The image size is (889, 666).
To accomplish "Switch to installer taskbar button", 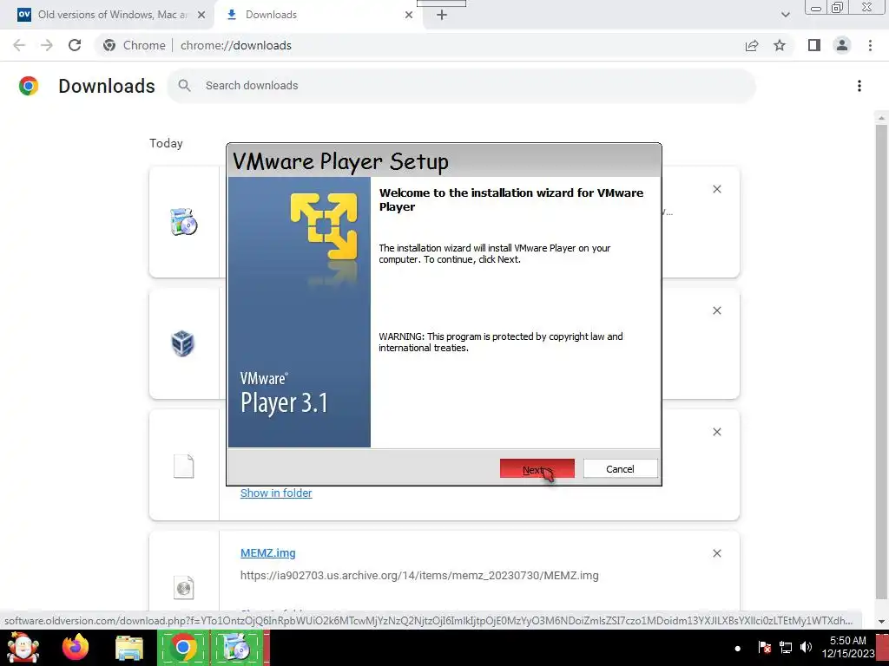I will point(238,647).
